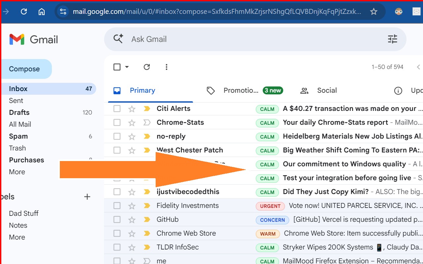Click the WARM tag on Chrome Web Store email
Image resolution: width=423 pixels, height=264 pixels.
coord(268,234)
